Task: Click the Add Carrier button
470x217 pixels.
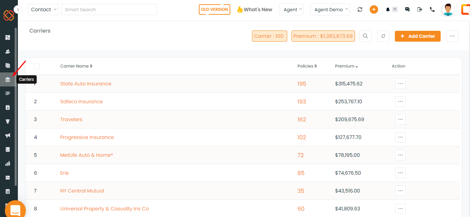Action: pos(418,36)
